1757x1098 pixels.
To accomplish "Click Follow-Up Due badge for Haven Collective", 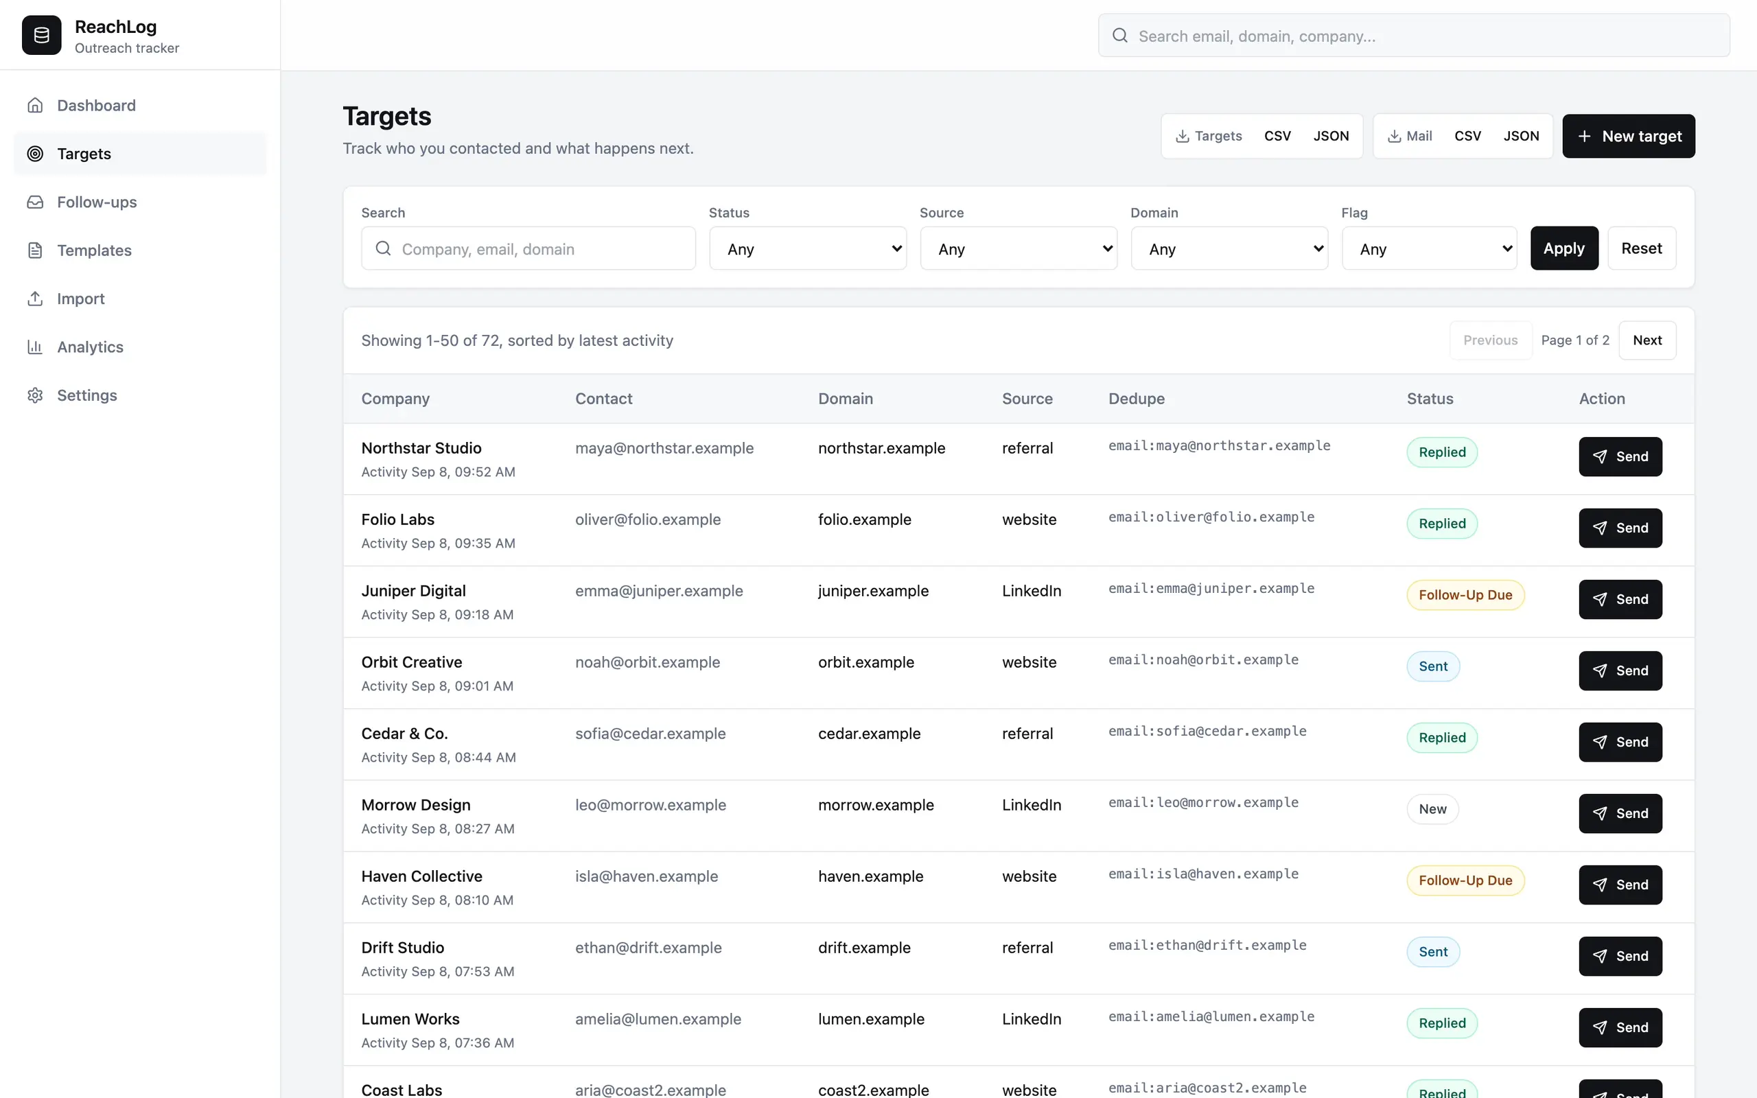I will [x=1465, y=880].
